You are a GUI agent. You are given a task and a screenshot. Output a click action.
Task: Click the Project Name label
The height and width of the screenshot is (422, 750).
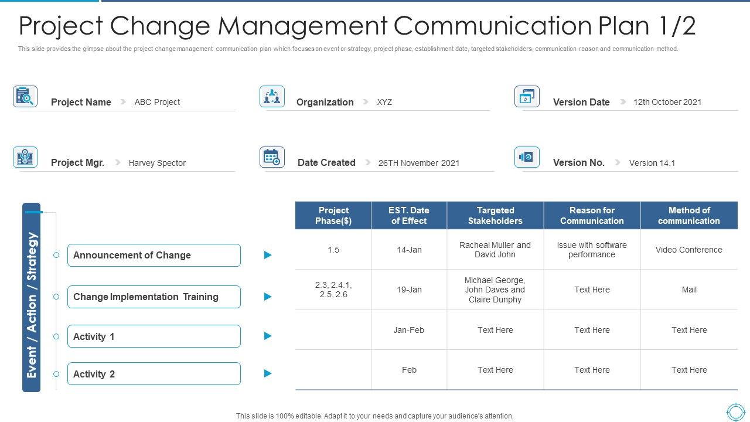81,102
